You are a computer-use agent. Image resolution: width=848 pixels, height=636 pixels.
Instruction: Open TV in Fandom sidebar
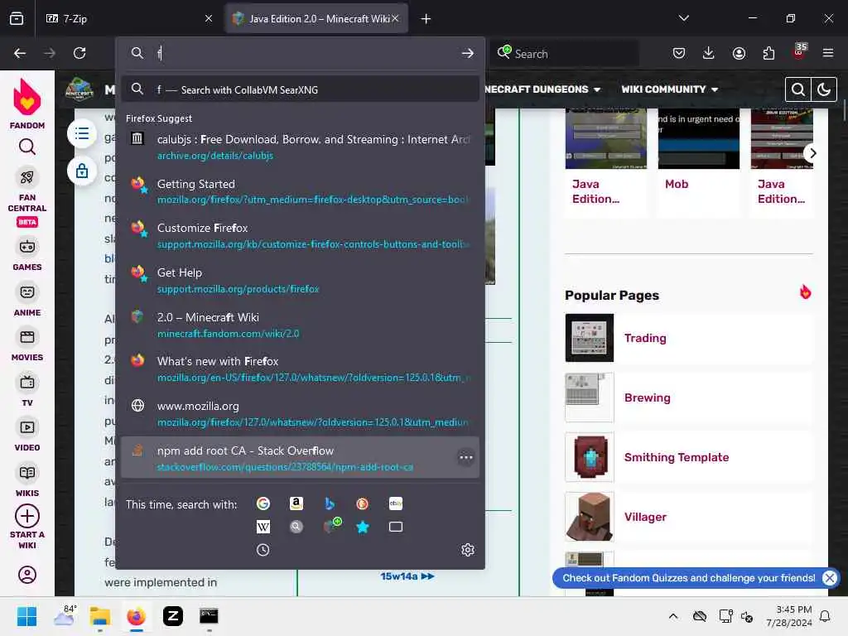tap(27, 390)
